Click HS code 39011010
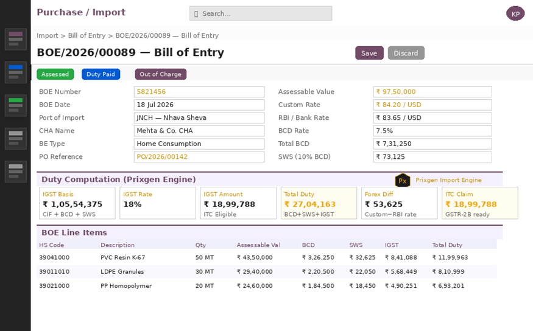 click(54, 272)
